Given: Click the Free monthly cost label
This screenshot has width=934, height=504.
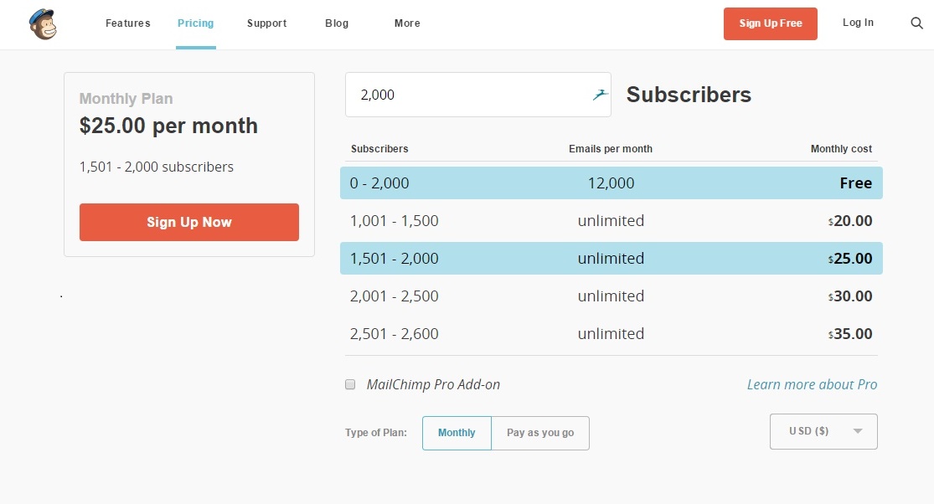Looking at the screenshot, I should (x=856, y=183).
